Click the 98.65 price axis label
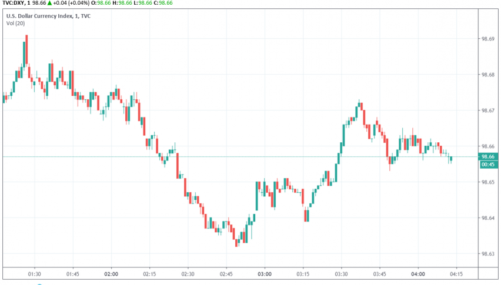 click(487, 183)
